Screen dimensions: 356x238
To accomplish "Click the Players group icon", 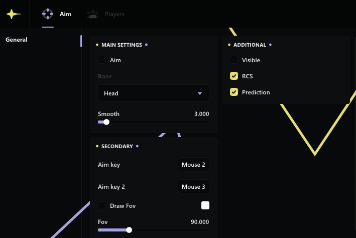I will (92, 14).
